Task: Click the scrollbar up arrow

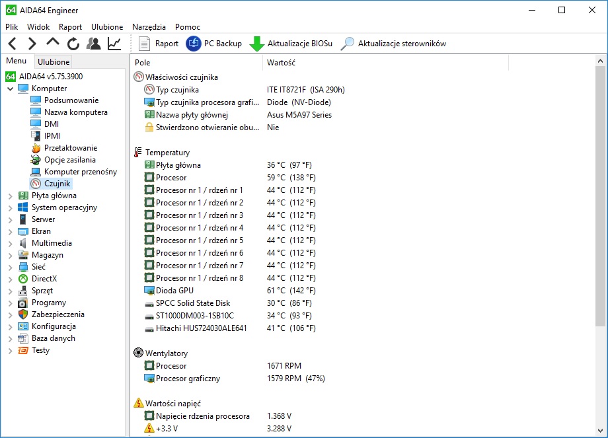Action: [x=600, y=61]
